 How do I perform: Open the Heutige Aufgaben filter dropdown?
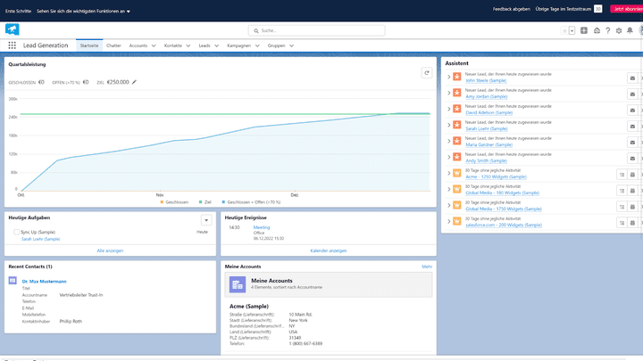[206, 220]
